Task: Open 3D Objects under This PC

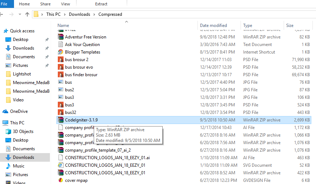Action: click(x=23, y=132)
